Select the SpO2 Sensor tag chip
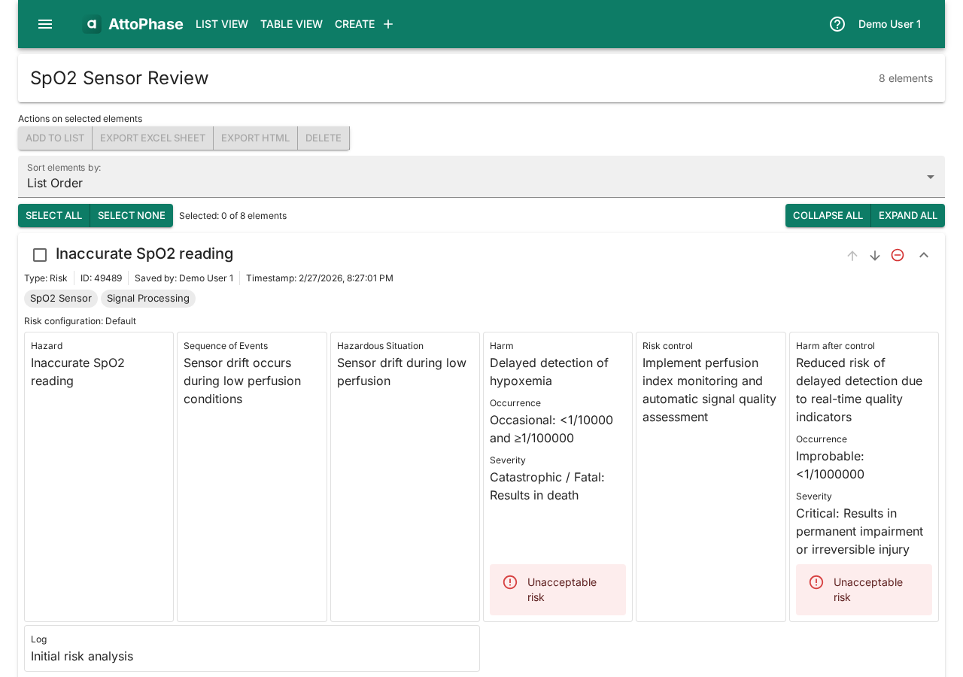The image size is (963, 677). tap(60, 298)
